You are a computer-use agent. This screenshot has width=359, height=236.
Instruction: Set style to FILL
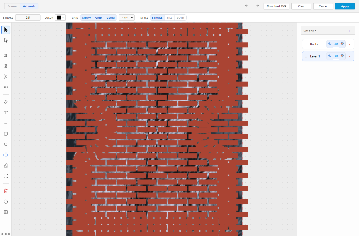[170, 18]
